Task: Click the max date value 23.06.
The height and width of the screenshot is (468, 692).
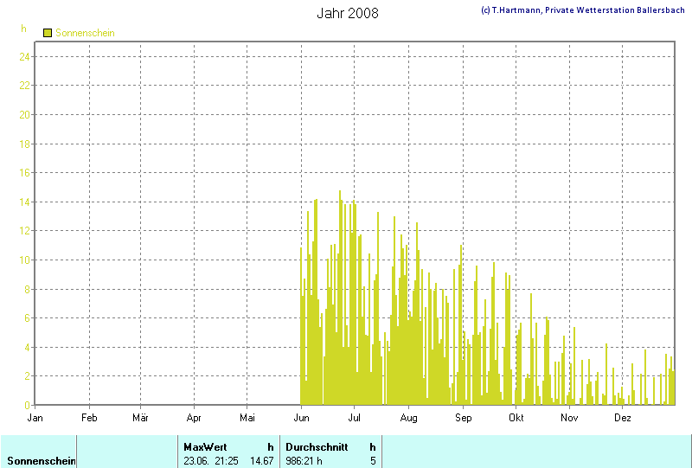Action: (197, 461)
